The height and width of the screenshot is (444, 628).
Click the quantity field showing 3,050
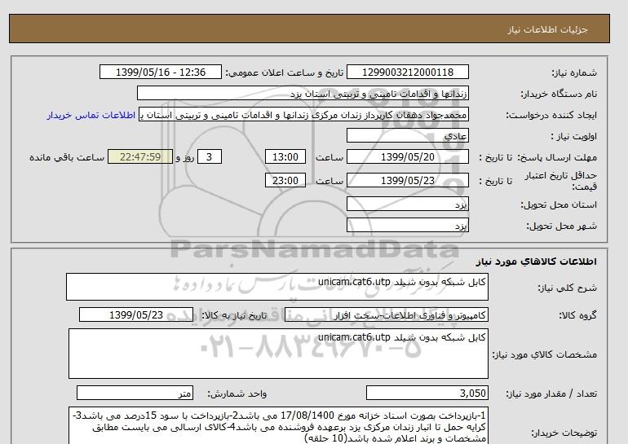click(427, 393)
